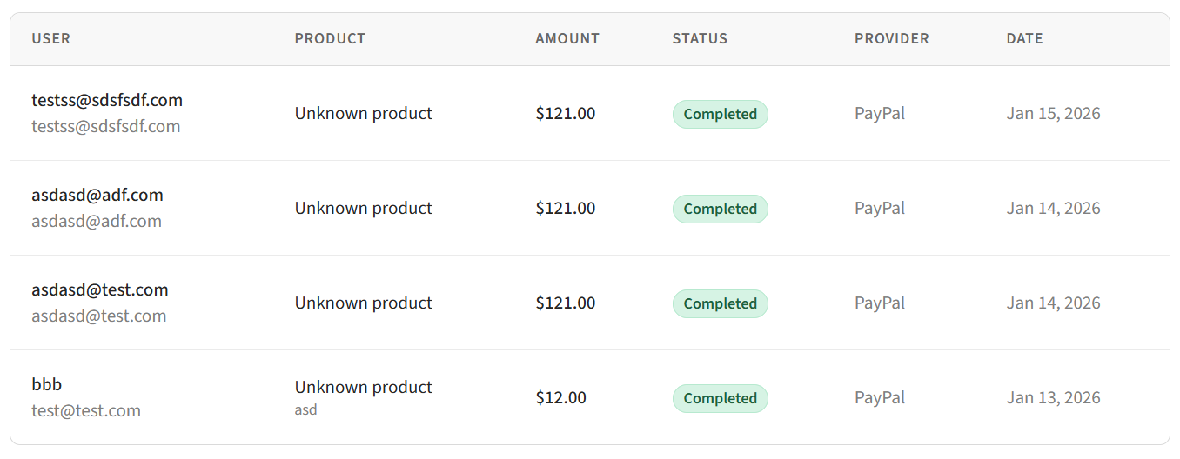Viewport: 1180px width, 459px height.
Task: Click the PRODUCT column header
Action: point(330,38)
